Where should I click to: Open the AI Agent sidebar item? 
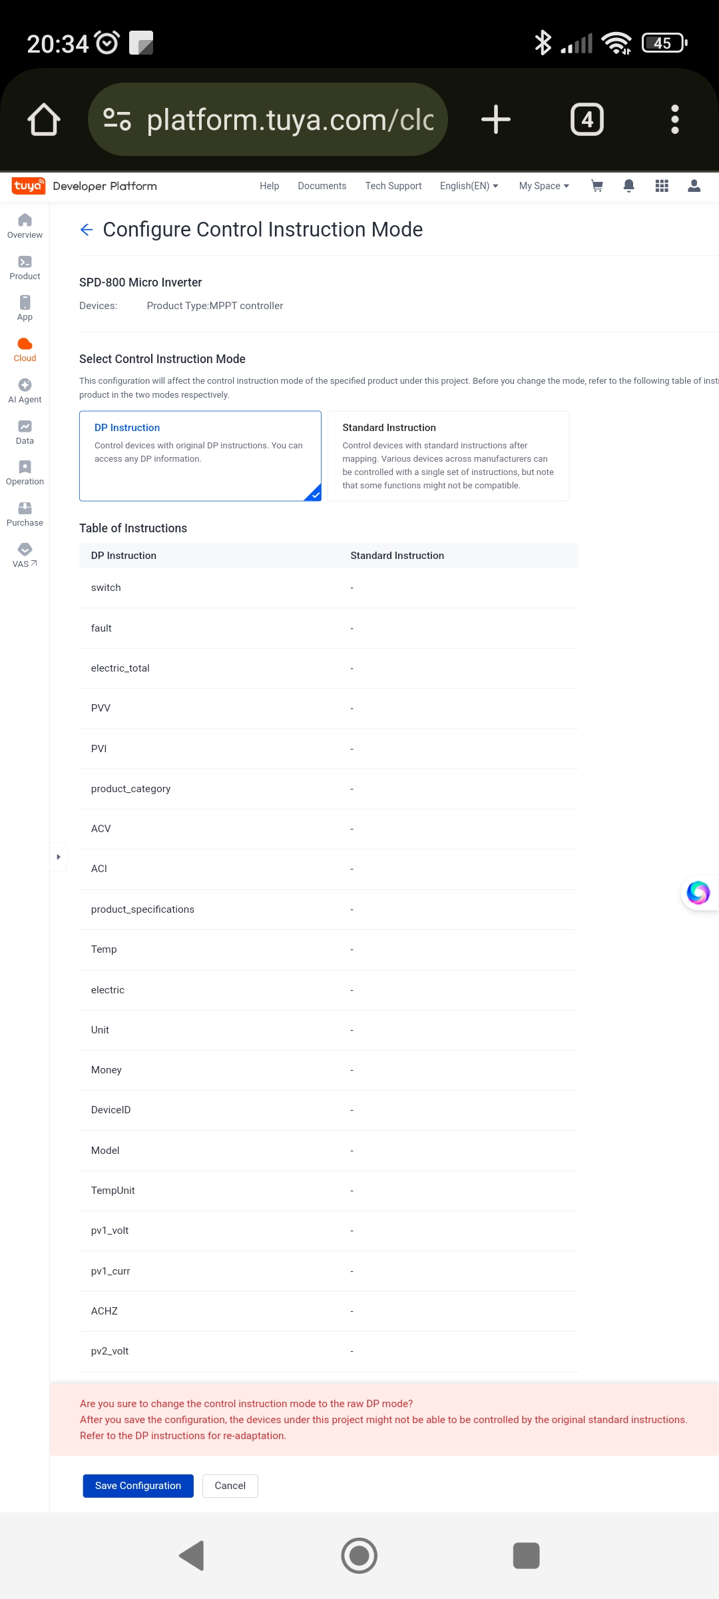click(25, 391)
